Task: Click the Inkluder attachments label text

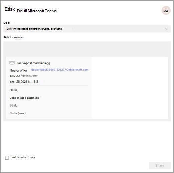Action: pyautogui.click(x=23, y=157)
